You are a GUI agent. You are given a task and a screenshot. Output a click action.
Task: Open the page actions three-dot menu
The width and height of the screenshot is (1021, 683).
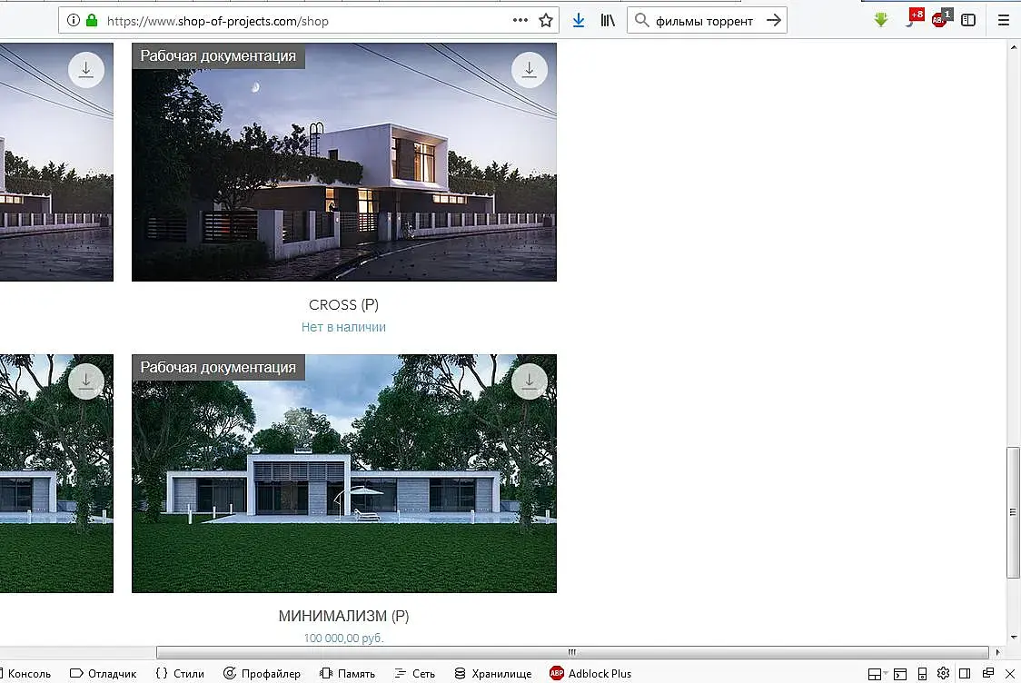[x=520, y=20]
